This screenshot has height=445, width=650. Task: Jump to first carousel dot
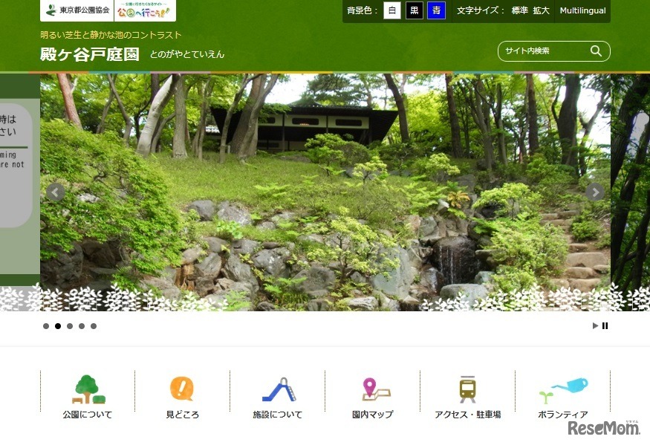[46, 326]
